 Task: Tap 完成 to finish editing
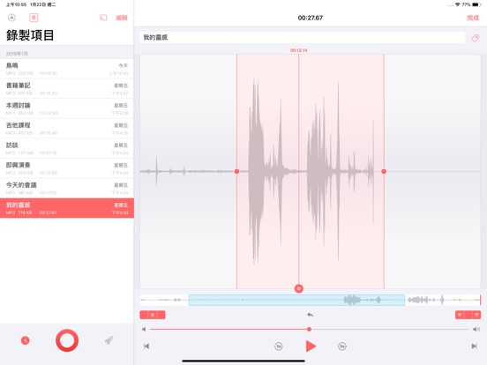click(473, 18)
